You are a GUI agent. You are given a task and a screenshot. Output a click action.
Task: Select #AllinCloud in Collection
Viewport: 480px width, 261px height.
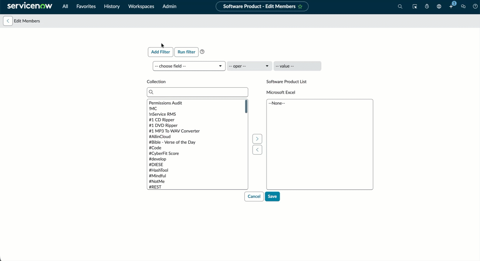[160, 137]
